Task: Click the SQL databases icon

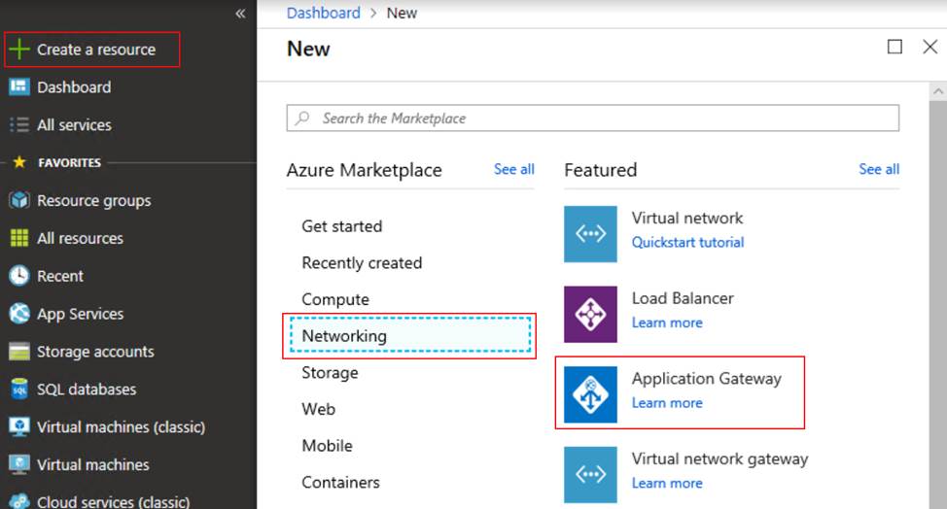Action: tap(19, 389)
